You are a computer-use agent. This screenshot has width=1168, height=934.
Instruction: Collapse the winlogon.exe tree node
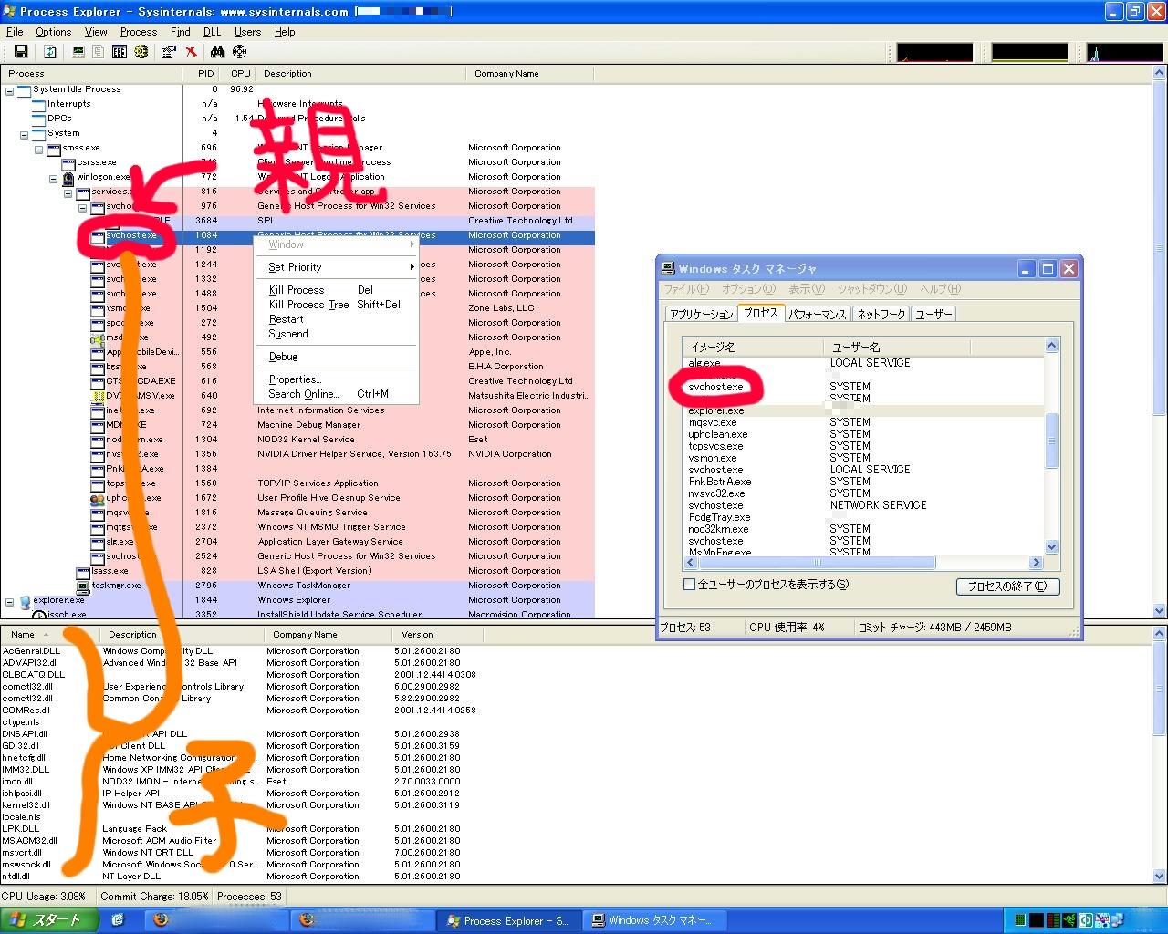[x=54, y=177]
